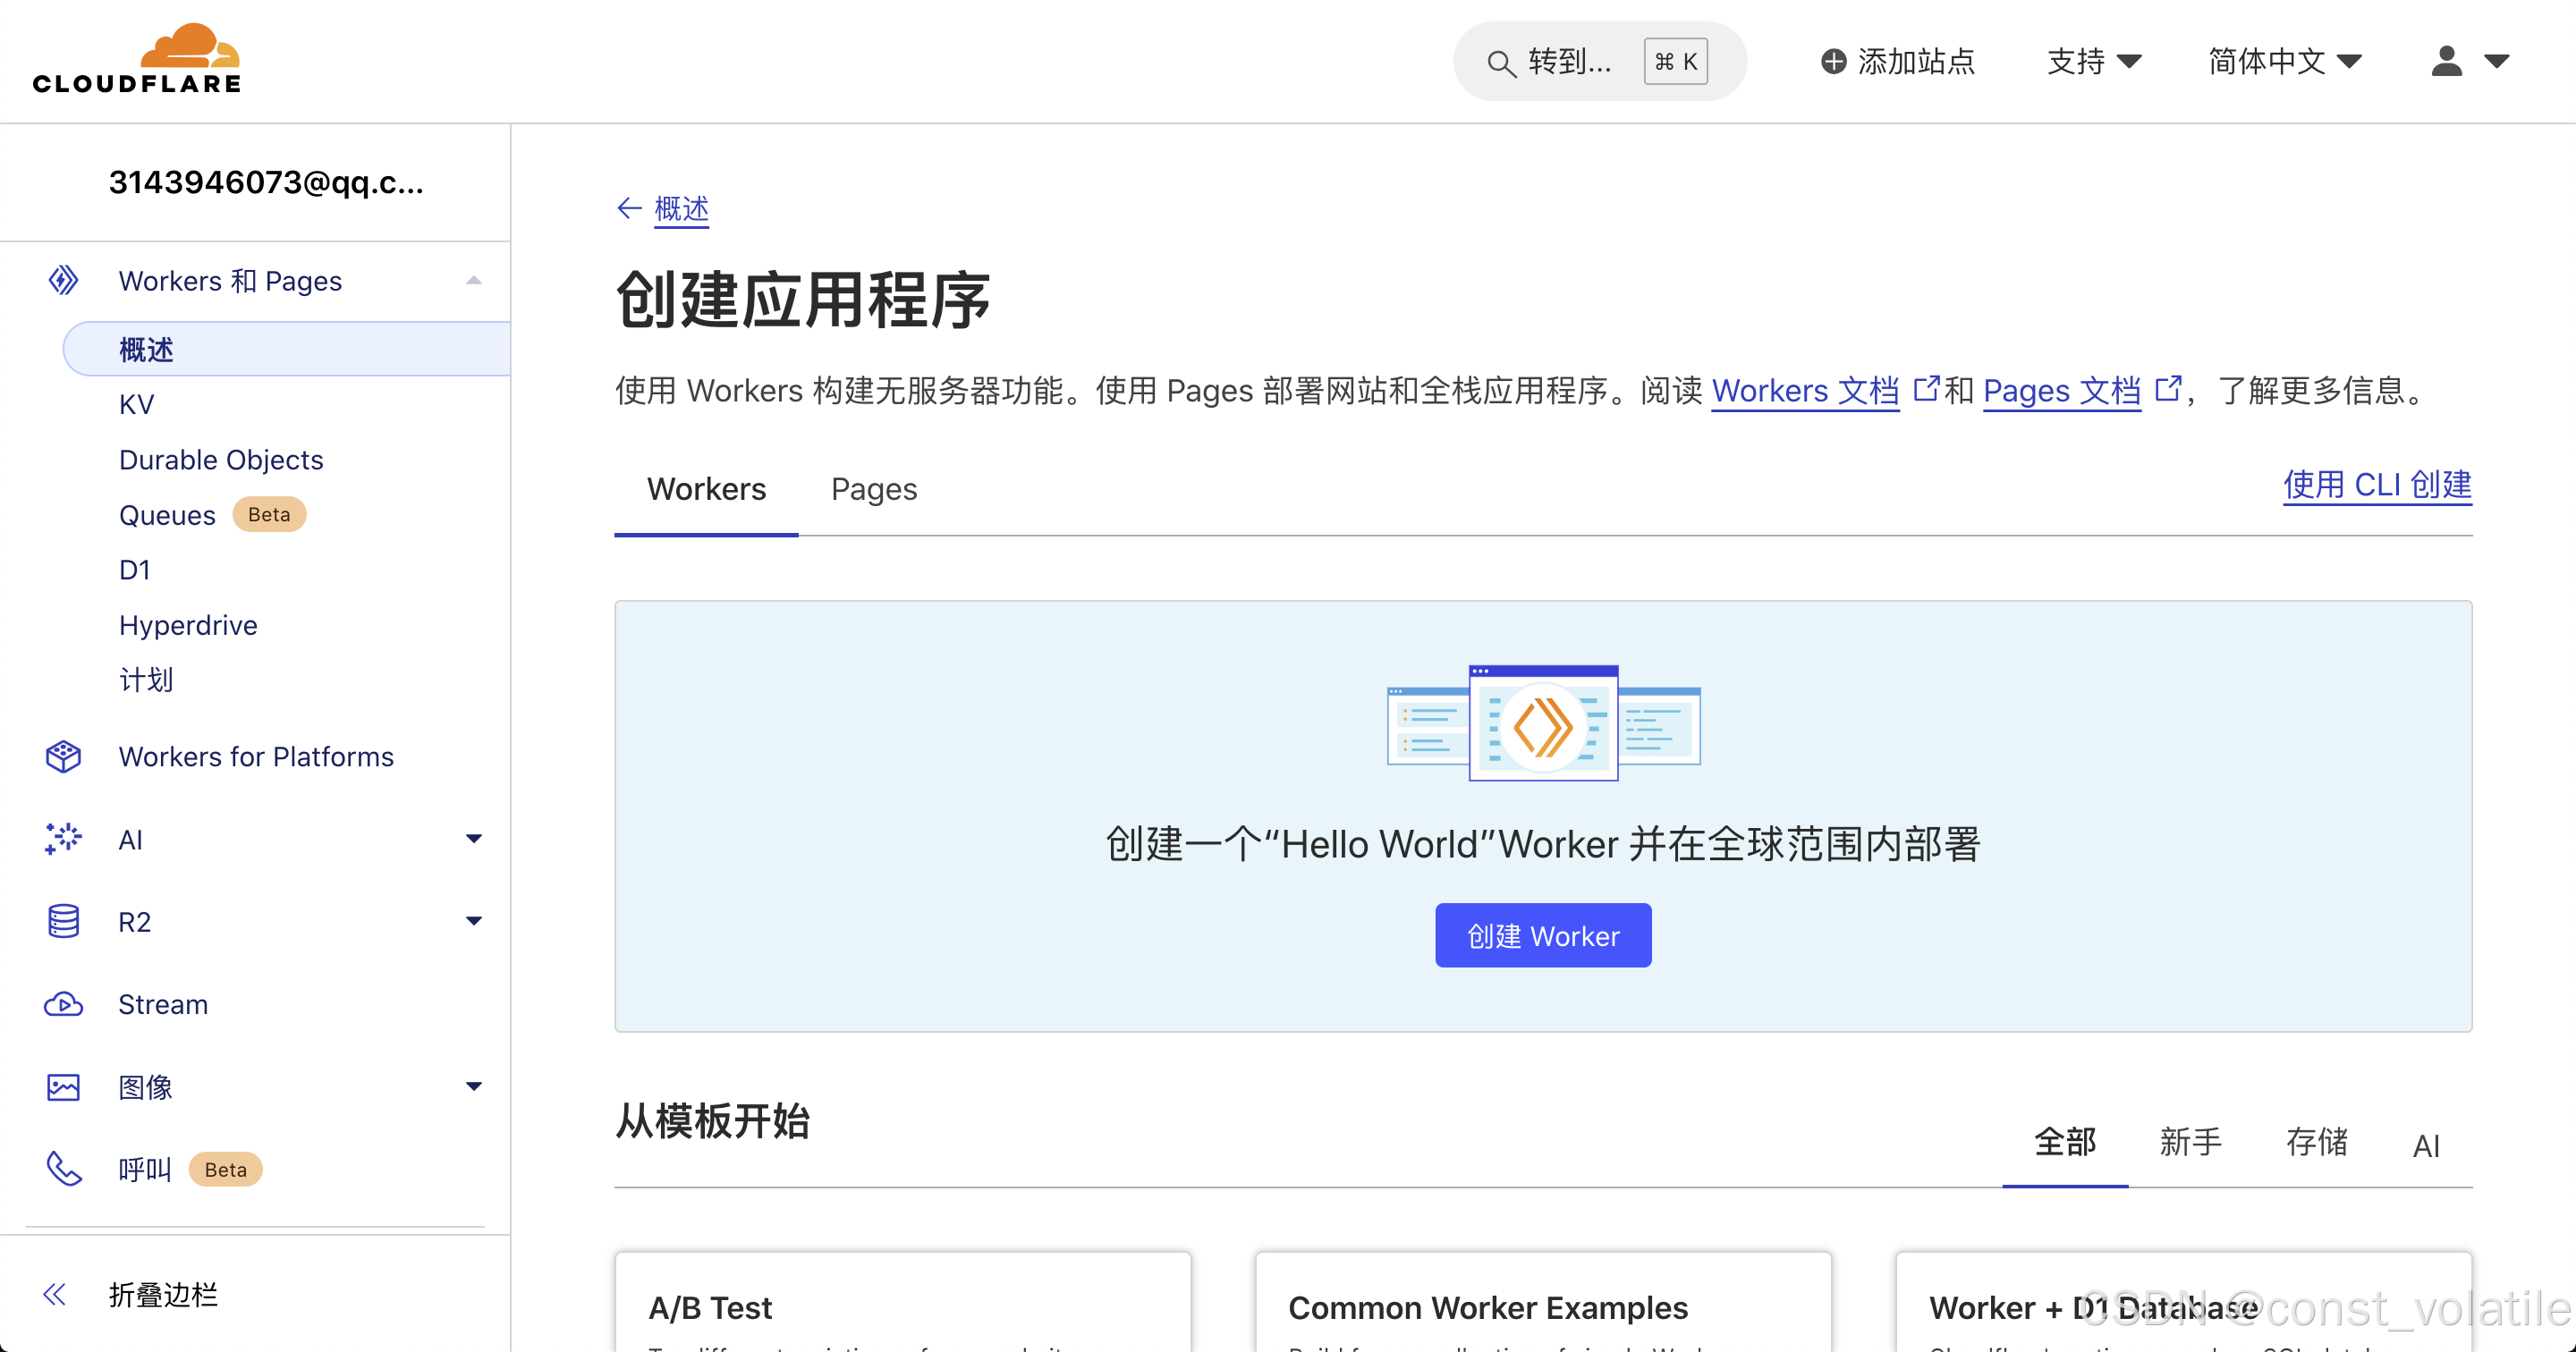Click the 图像 picture sidebar icon

tap(62, 1086)
